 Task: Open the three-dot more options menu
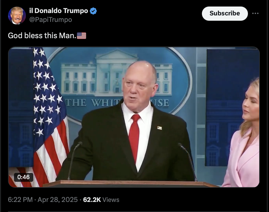pyautogui.click(x=255, y=13)
